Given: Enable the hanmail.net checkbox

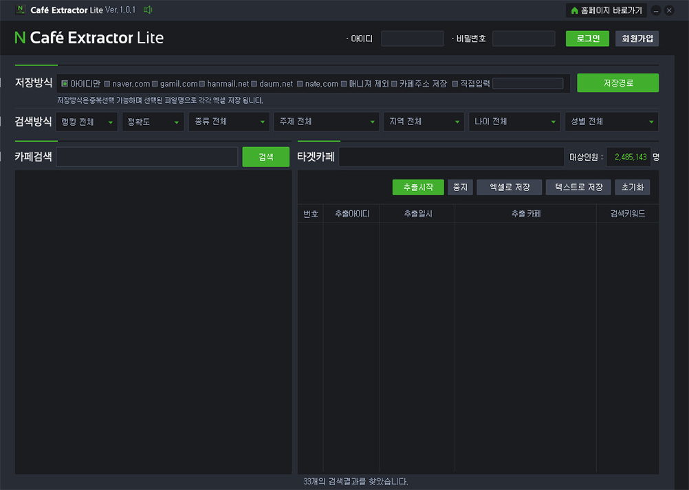Looking at the screenshot, I should [201, 83].
